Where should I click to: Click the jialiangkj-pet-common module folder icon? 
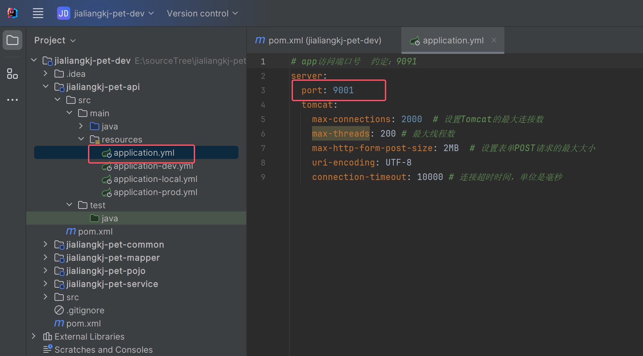59,245
